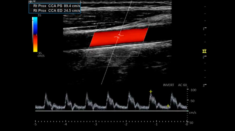Viewport: 235px width, 131px height.
Task: Toggle the INVERT spectrum label
Action: pos(168,85)
